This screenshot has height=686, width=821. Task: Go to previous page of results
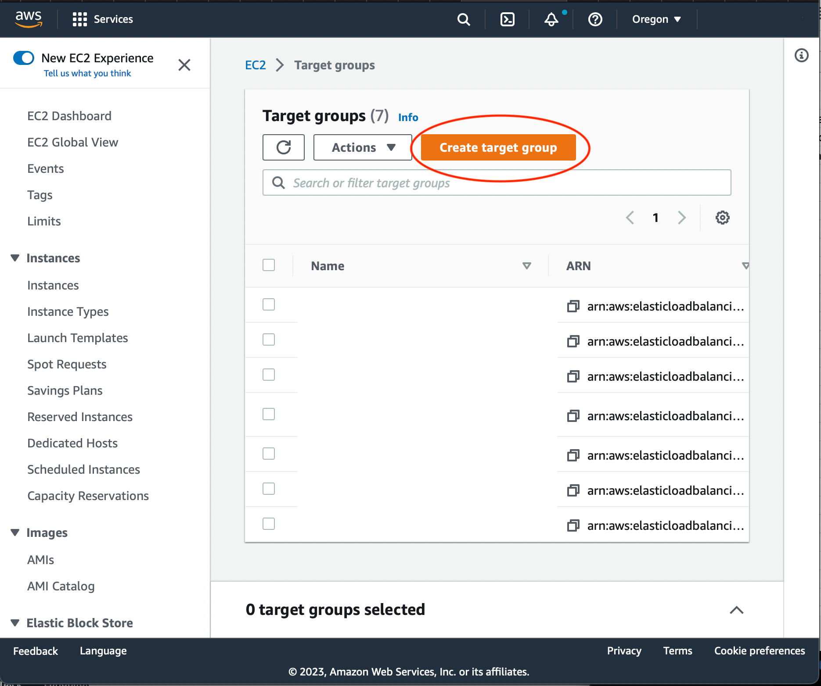tap(630, 218)
